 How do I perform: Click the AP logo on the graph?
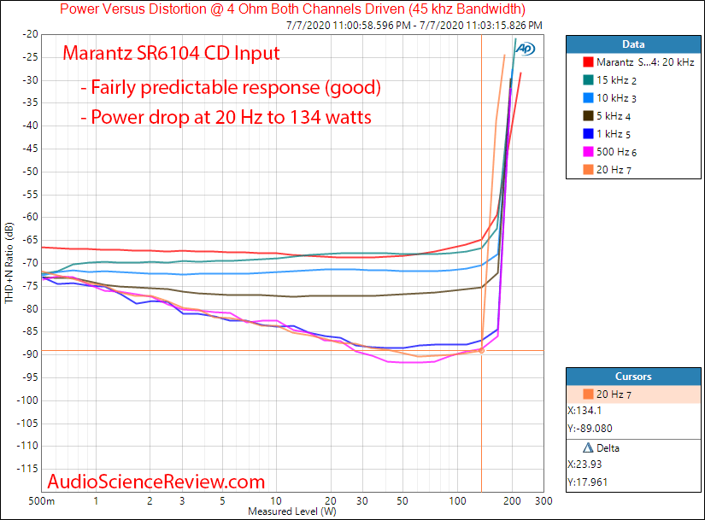coord(525,49)
